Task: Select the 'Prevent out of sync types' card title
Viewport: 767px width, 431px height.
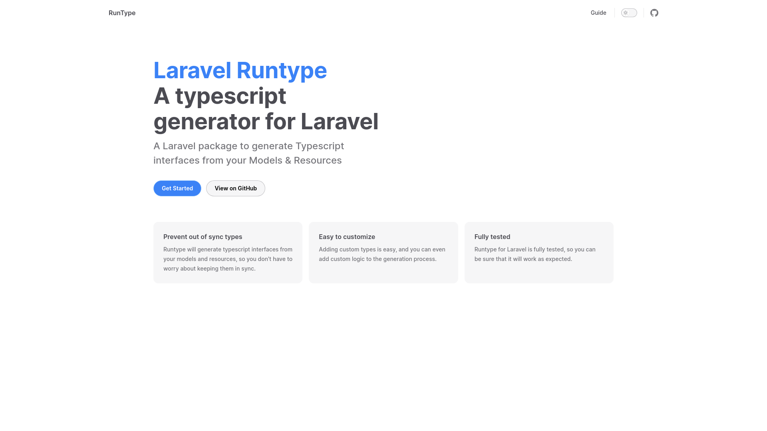Action: click(x=203, y=237)
